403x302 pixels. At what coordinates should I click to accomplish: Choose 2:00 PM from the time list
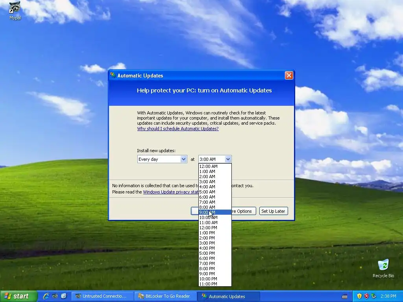click(215, 238)
